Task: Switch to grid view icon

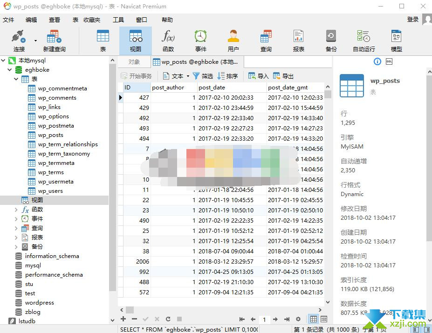Action: point(314,319)
